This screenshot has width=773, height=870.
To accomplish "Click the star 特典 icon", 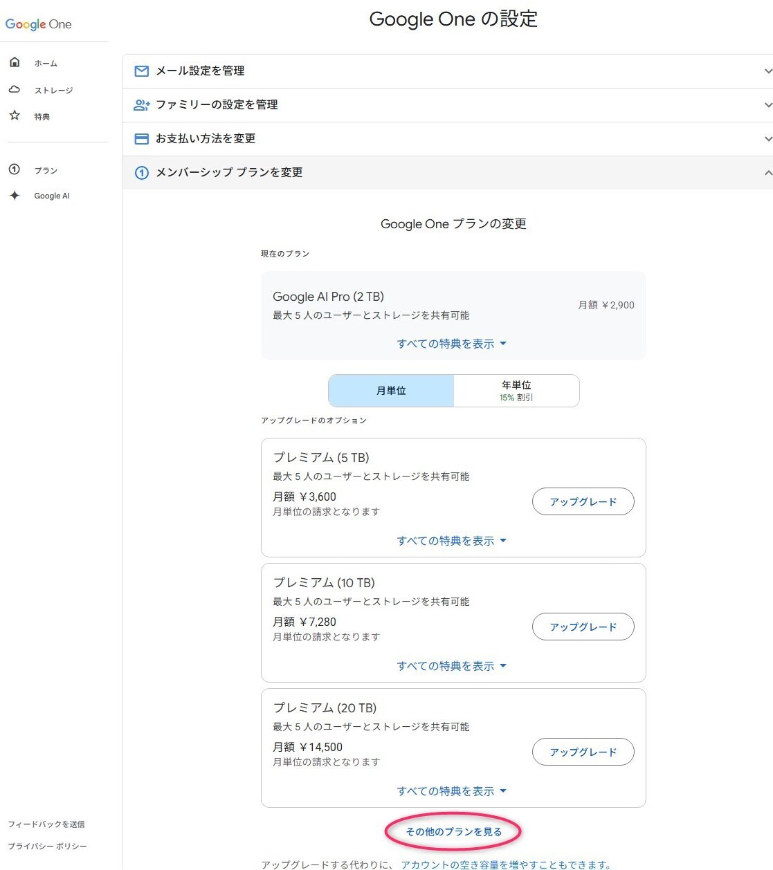I will pos(15,115).
